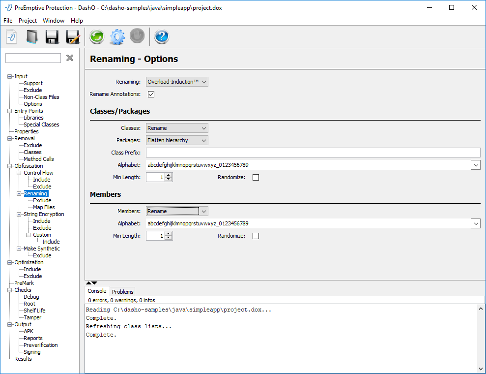This screenshot has height=374, width=486.
Task: Click the Save Project floppy icon
Action: tap(52, 37)
